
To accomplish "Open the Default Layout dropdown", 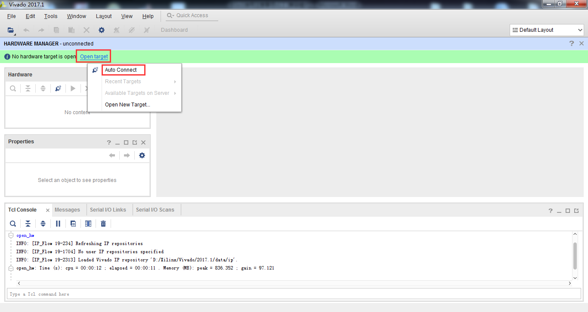I will coord(547,30).
